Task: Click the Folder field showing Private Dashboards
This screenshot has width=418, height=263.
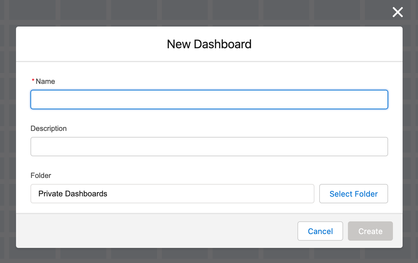Action: tap(172, 194)
